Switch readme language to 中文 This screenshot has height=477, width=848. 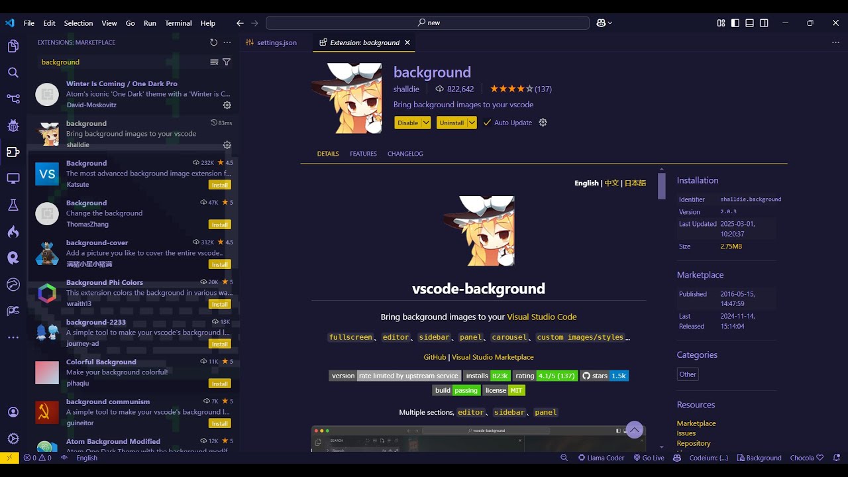(611, 184)
